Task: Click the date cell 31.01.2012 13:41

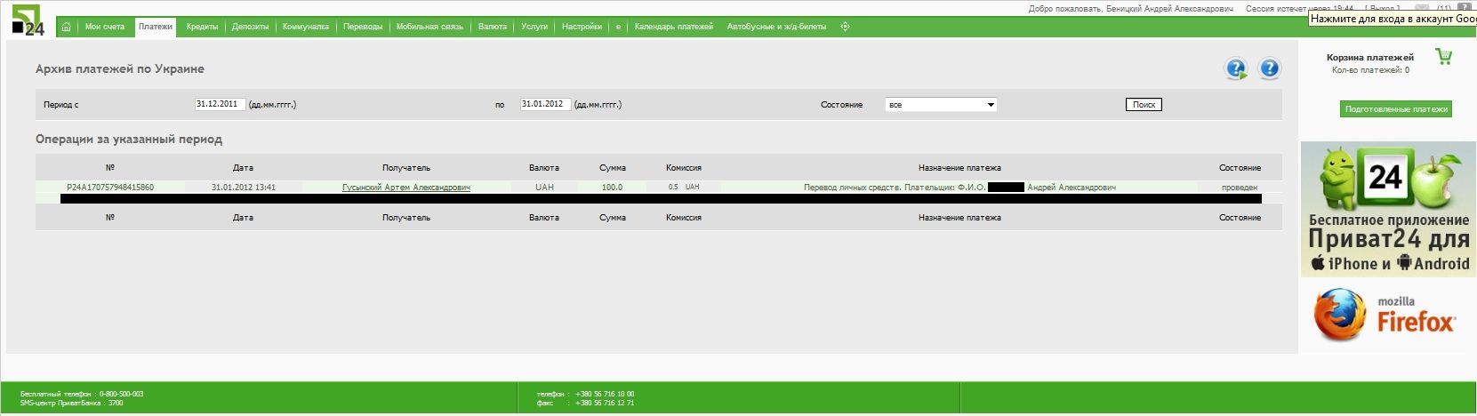Action: point(244,188)
